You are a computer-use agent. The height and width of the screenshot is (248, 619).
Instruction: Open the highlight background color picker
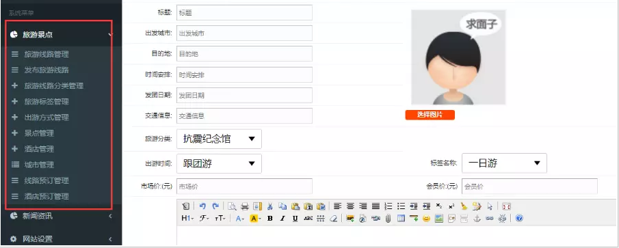click(x=255, y=218)
